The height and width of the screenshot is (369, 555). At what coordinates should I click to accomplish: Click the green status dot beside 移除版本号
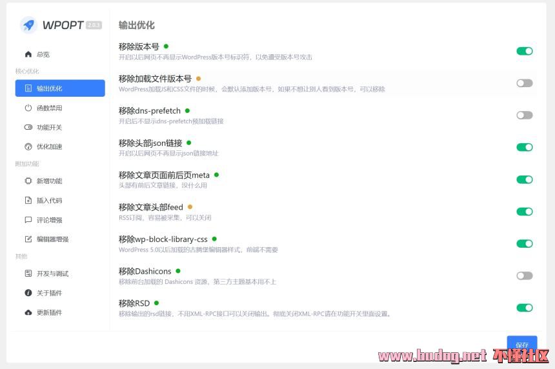166,46
